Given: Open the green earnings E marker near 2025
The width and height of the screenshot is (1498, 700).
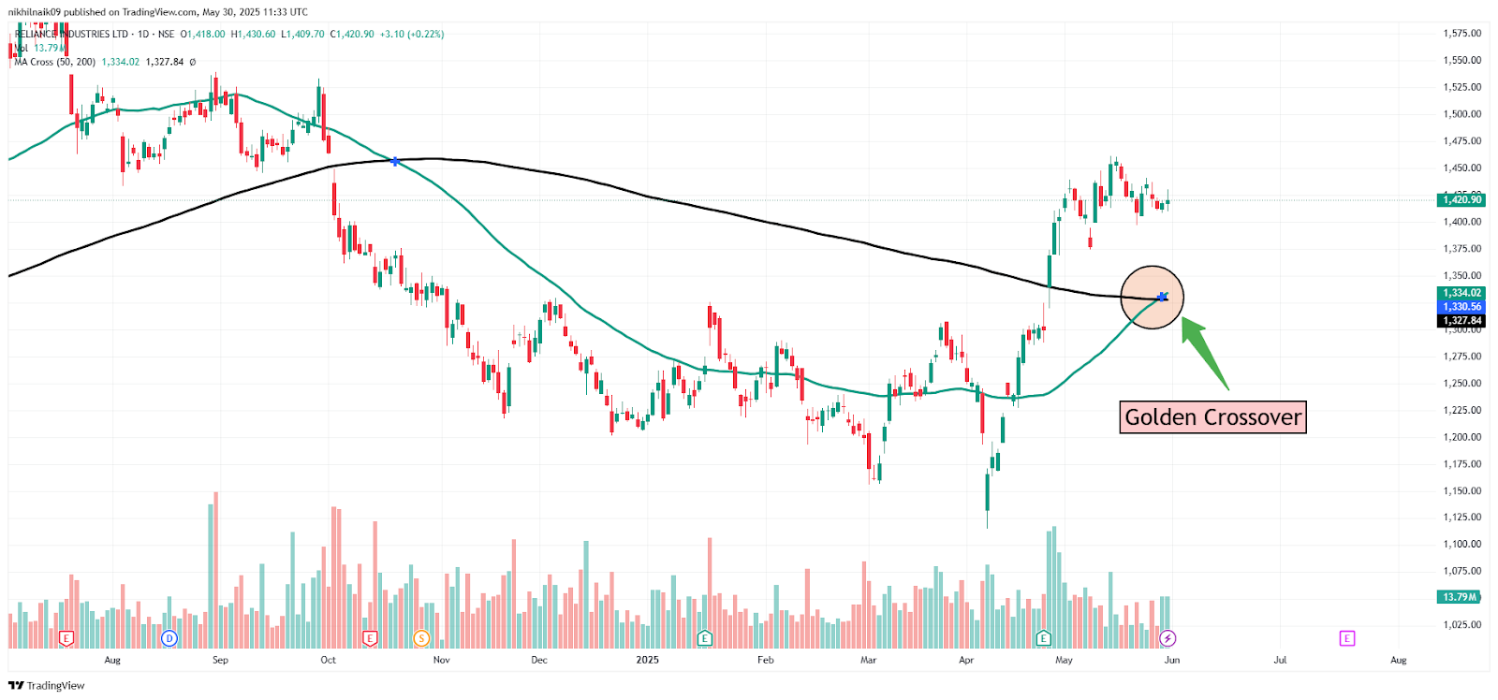Looking at the screenshot, I should click(x=704, y=638).
